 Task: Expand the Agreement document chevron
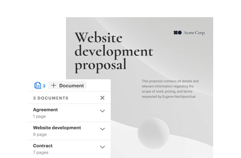pyautogui.click(x=102, y=111)
